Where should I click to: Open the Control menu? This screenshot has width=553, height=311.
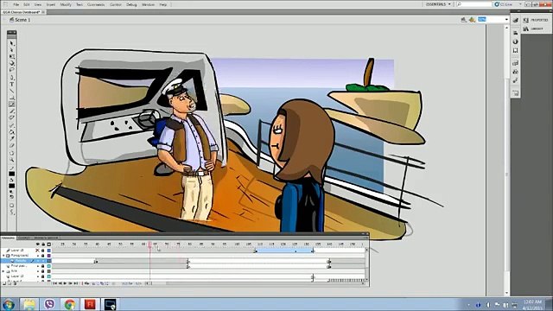click(115, 4)
